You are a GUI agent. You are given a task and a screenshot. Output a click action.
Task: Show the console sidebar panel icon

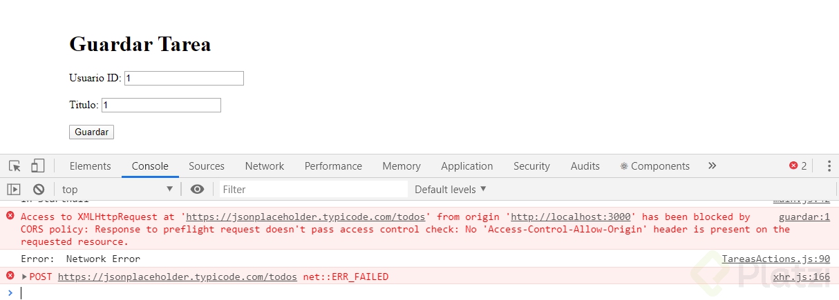[x=14, y=189]
